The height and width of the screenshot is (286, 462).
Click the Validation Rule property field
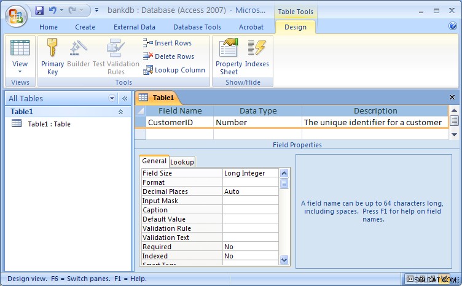coord(251,228)
